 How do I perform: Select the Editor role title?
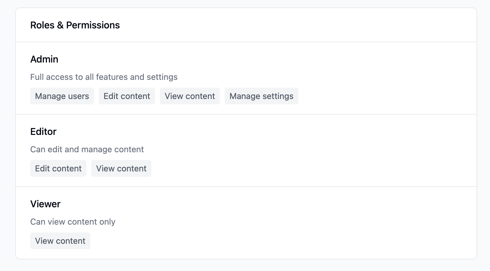pos(43,132)
